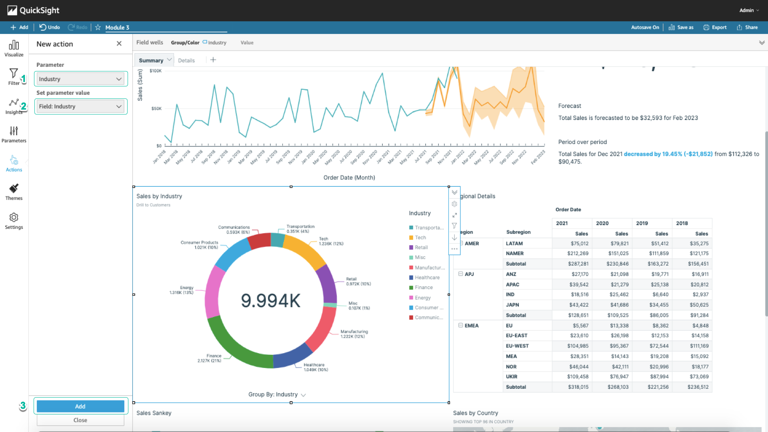This screenshot has width=768, height=432.
Task: Click the Autosave On indicator
Action: (x=645, y=27)
